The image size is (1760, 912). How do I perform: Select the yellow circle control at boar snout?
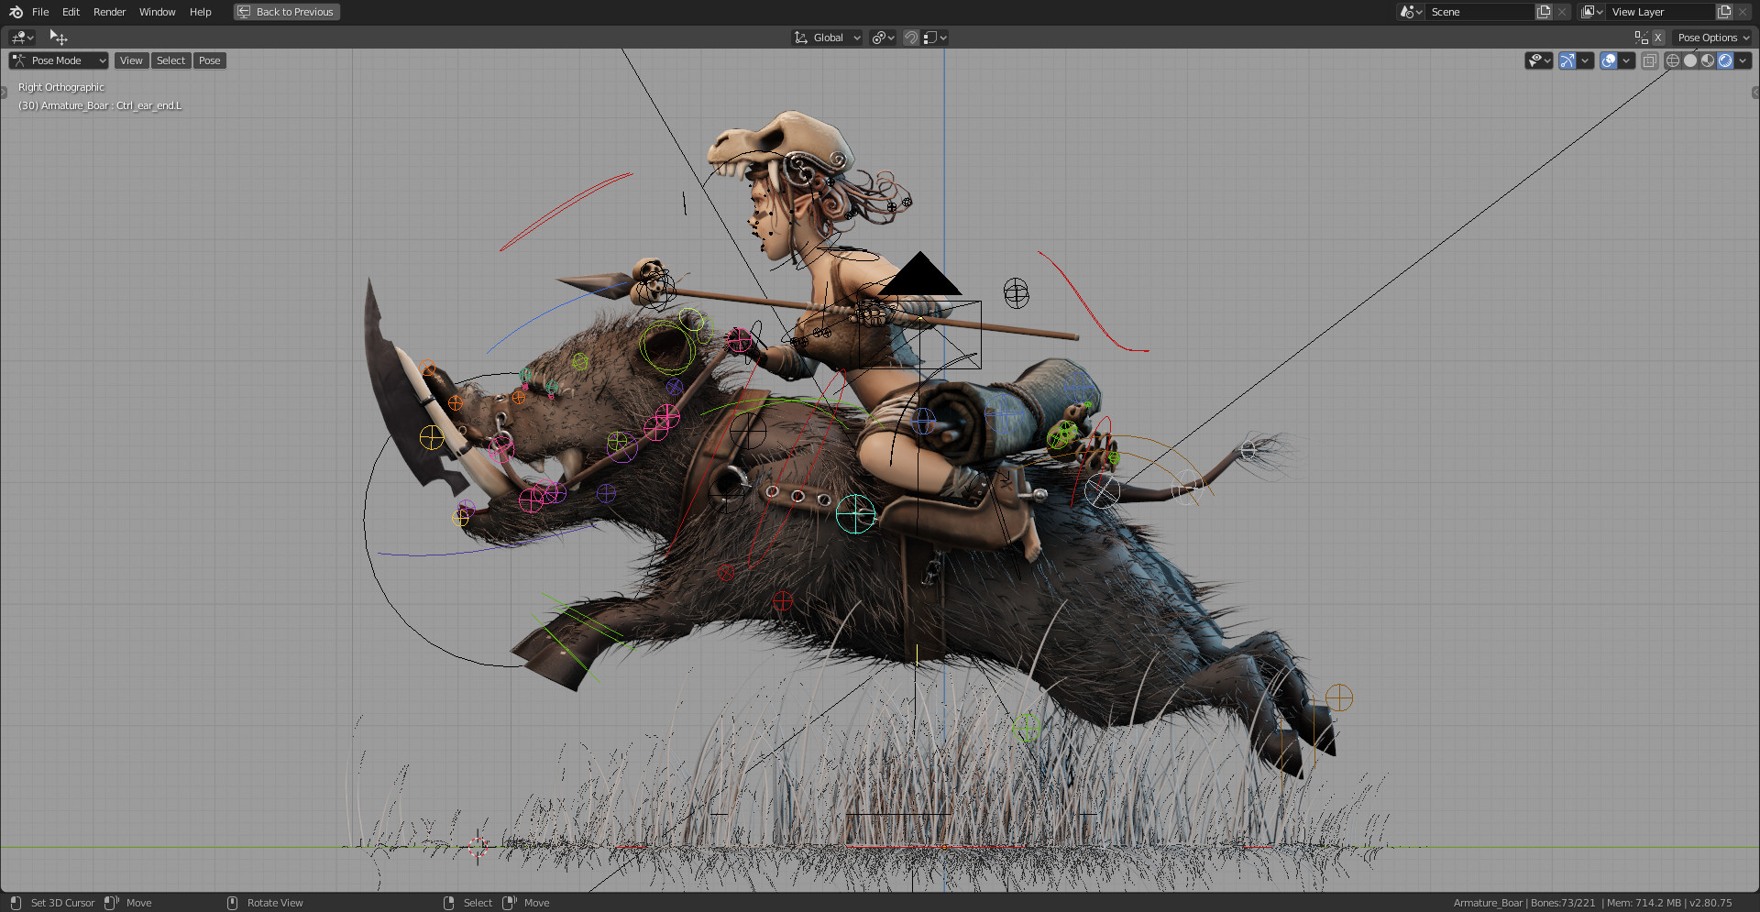tap(432, 438)
